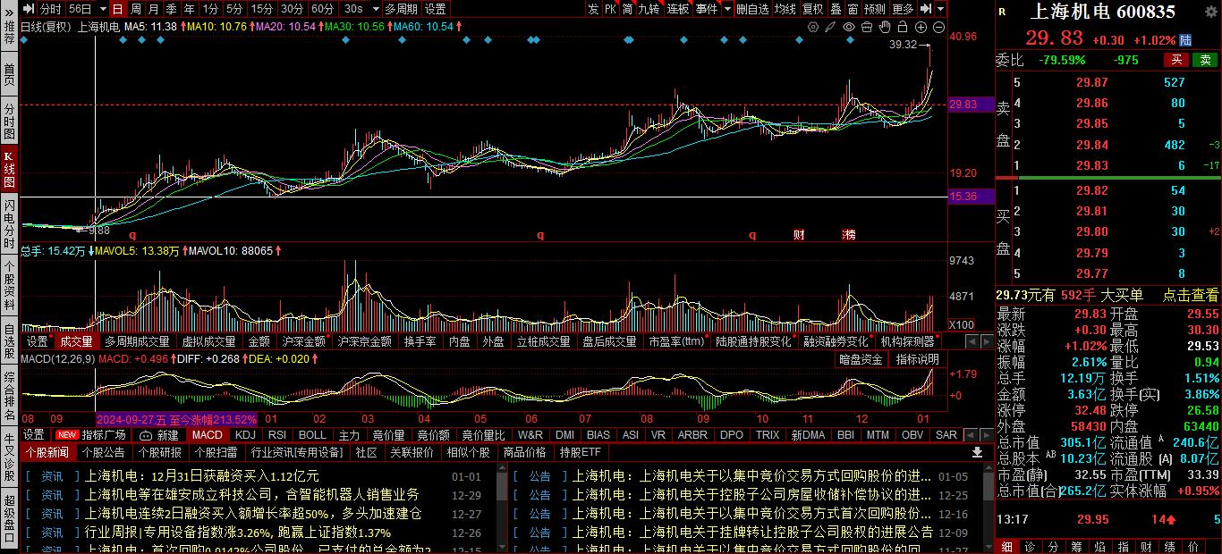Click the 指标说明 button
Screen dimensions: 1222x554
coord(918,359)
